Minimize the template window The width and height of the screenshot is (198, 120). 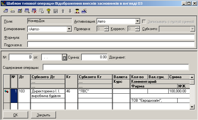(184, 3)
